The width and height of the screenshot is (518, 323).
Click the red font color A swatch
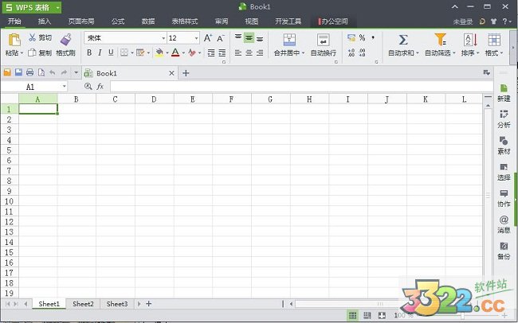175,53
